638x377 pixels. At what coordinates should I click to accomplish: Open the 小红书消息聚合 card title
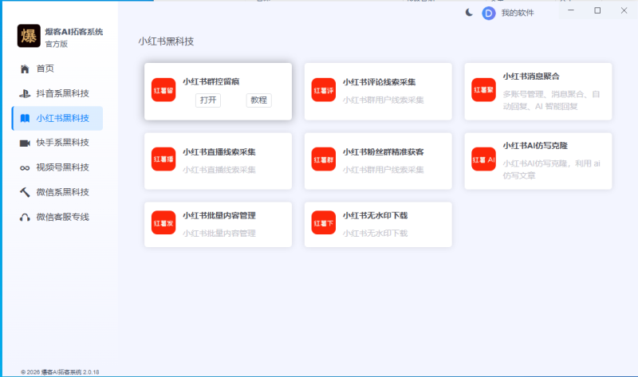point(531,77)
